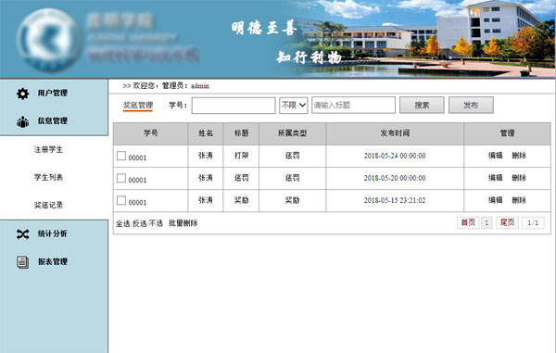556x353 pixels.
Task: Click the 发布 button
Action: (471, 106)
